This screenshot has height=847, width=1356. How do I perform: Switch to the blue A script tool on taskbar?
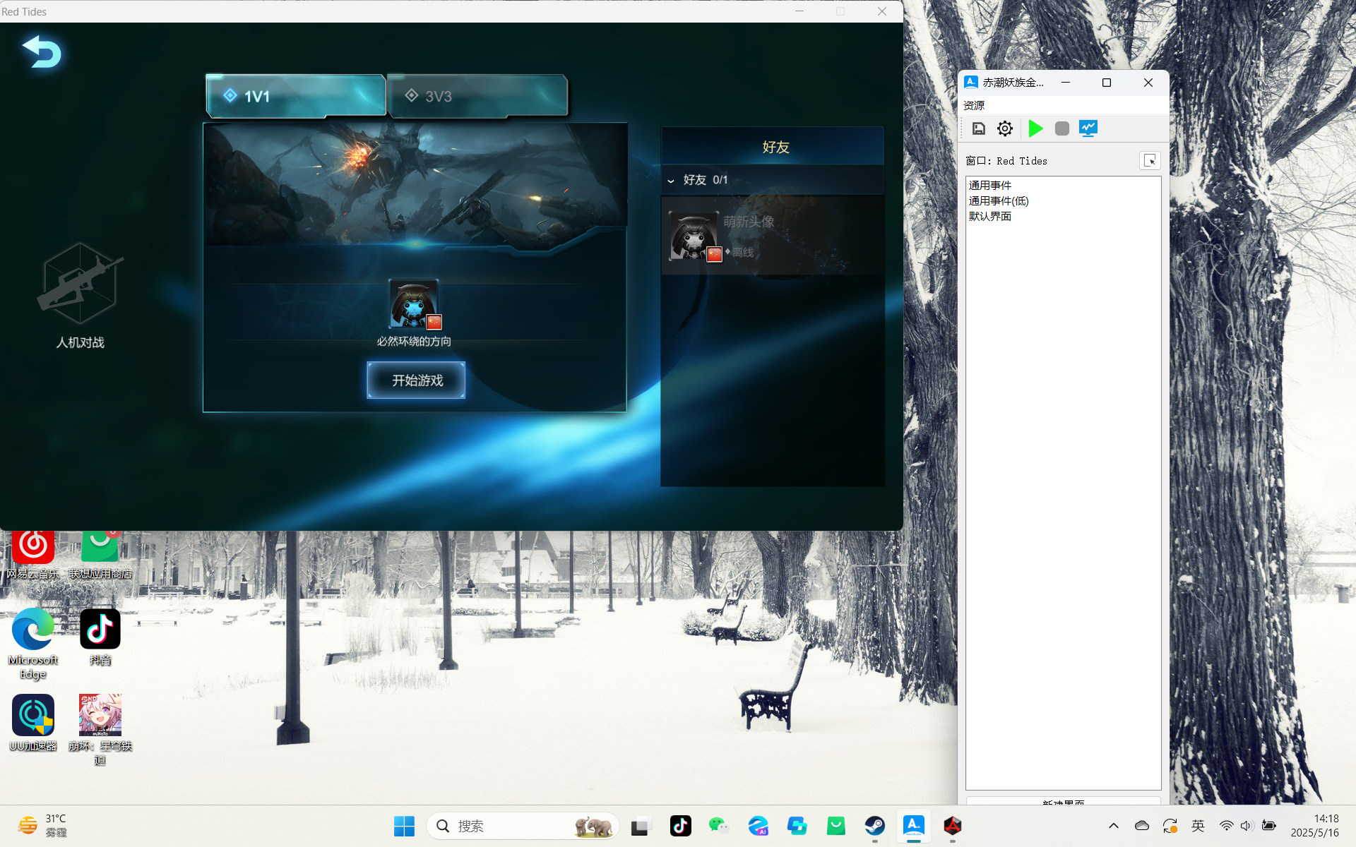click(x=914, y=826)
